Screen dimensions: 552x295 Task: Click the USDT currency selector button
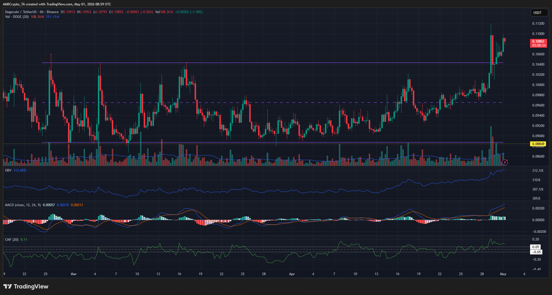539,12
